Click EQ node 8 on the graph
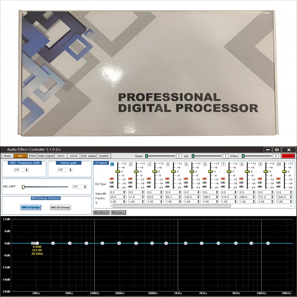 coord(152,243)
